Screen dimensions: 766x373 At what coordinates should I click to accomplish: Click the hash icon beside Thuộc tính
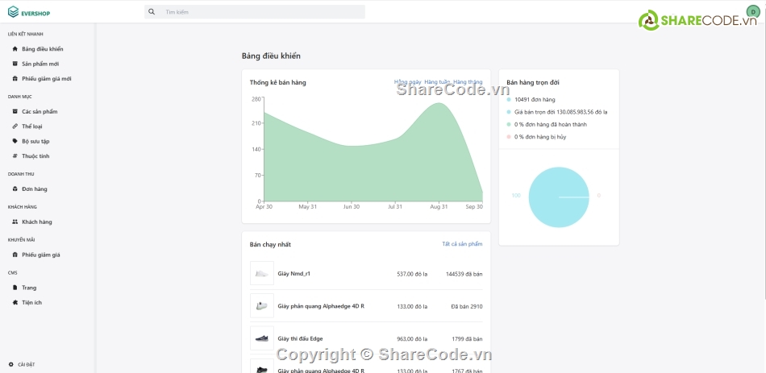click(x=15, y=155)
